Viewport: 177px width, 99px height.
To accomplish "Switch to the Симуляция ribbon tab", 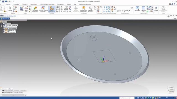I will click(x=33, y=4).
